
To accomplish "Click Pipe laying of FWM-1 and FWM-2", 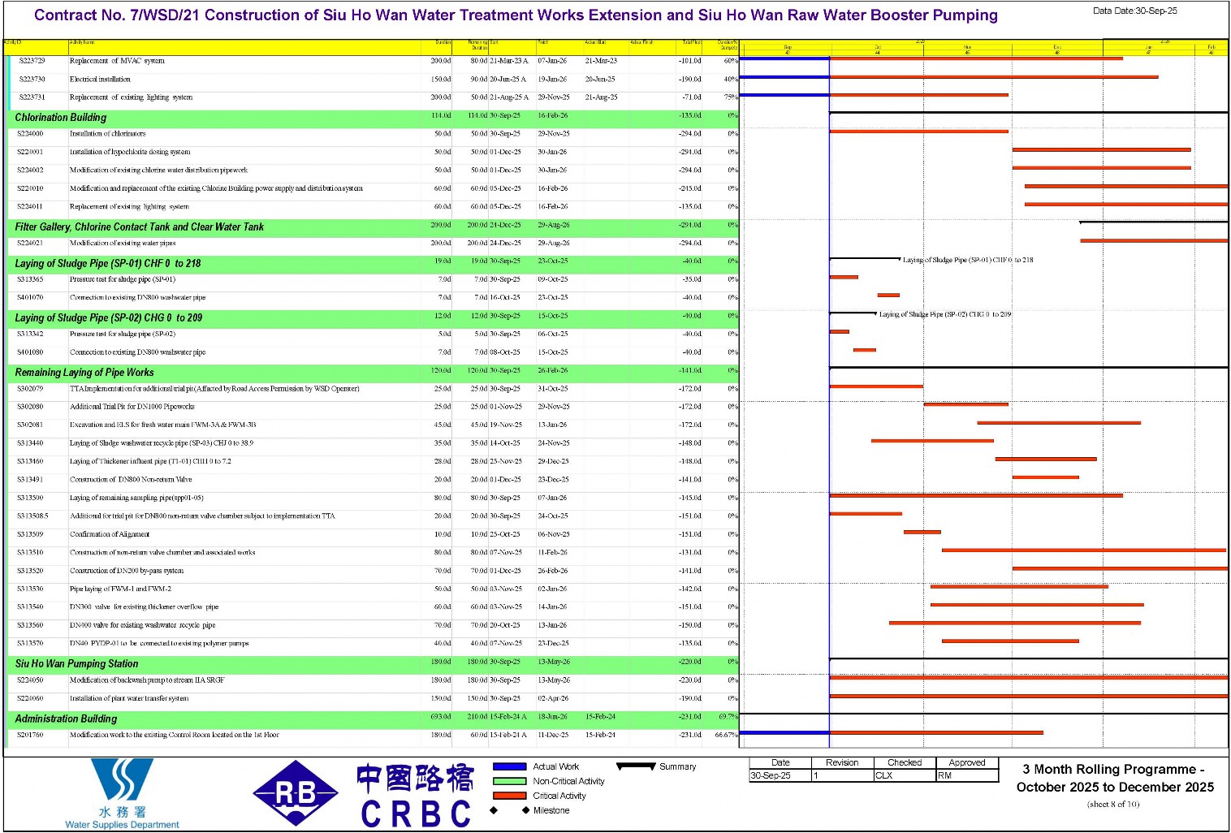I will [x=120, y=589].
